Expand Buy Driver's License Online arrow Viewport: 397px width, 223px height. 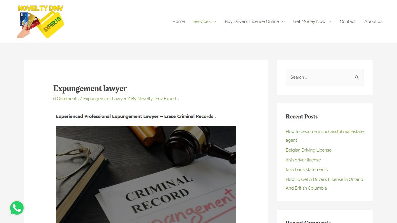[x=283, y=22]
